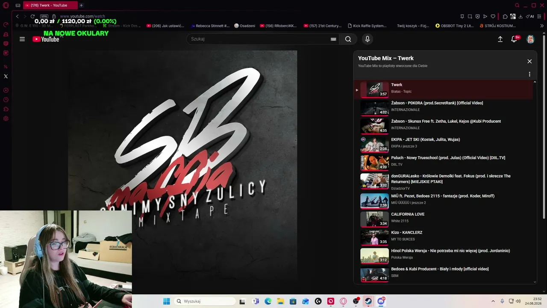Open Microsoft Edge from taskbar
The image size is (547, 308).
click(x=268, y=301)
